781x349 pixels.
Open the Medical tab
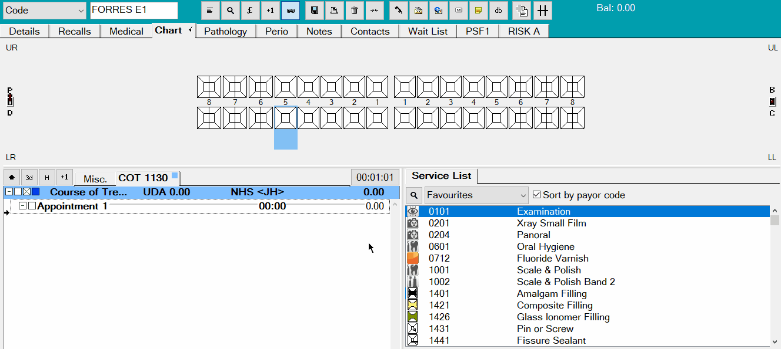[126, 31]
